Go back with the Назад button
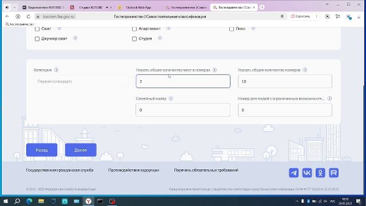 coord(42,150)
